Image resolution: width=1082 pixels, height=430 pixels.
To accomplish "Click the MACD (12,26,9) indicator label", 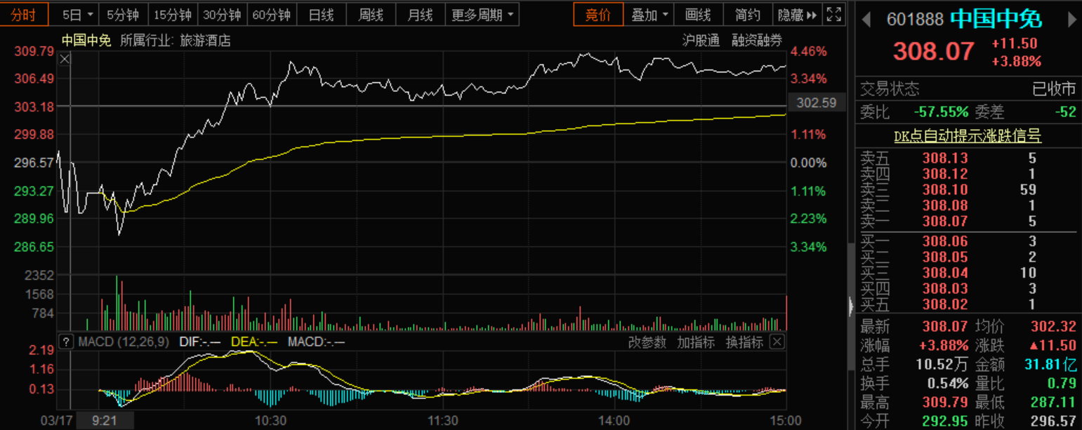I will pos(123,342).
